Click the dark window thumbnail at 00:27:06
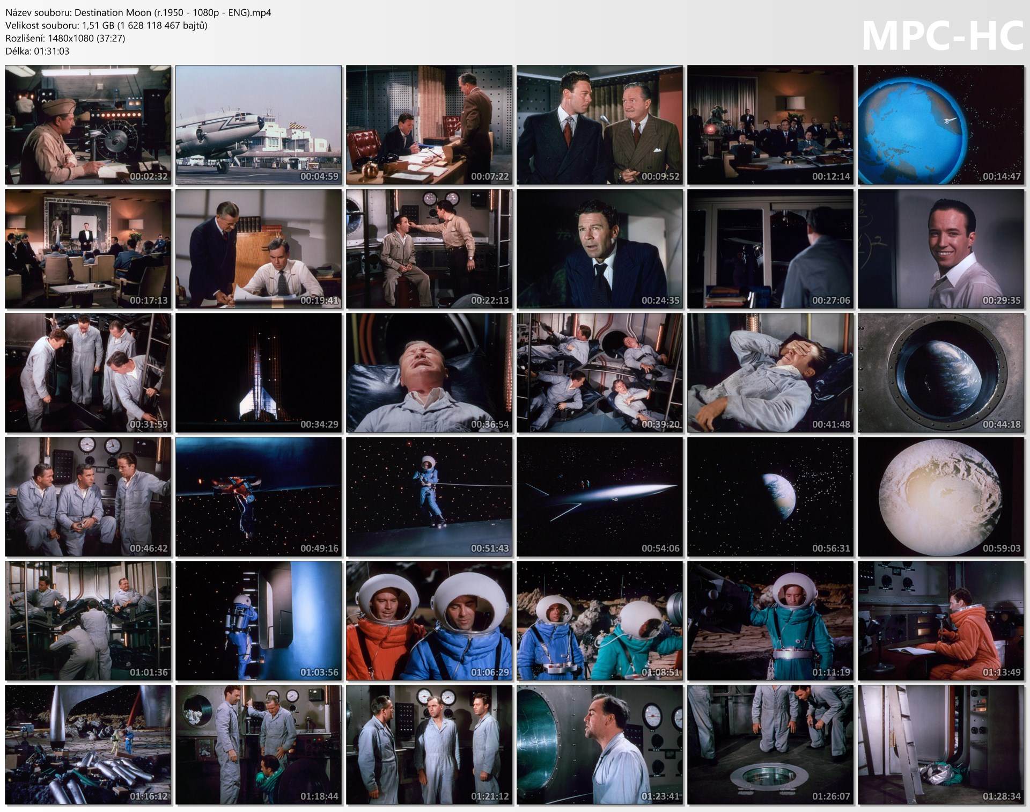Image resolution: width=1030 pixels, height=812 pixels. click(770, 249)
